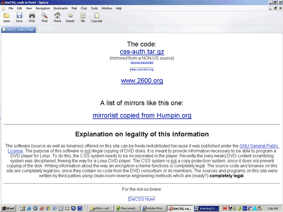This screenshot has height=212, width=283.
Task: Click the Cascade windows icon
Action: (x=97, y=16)
